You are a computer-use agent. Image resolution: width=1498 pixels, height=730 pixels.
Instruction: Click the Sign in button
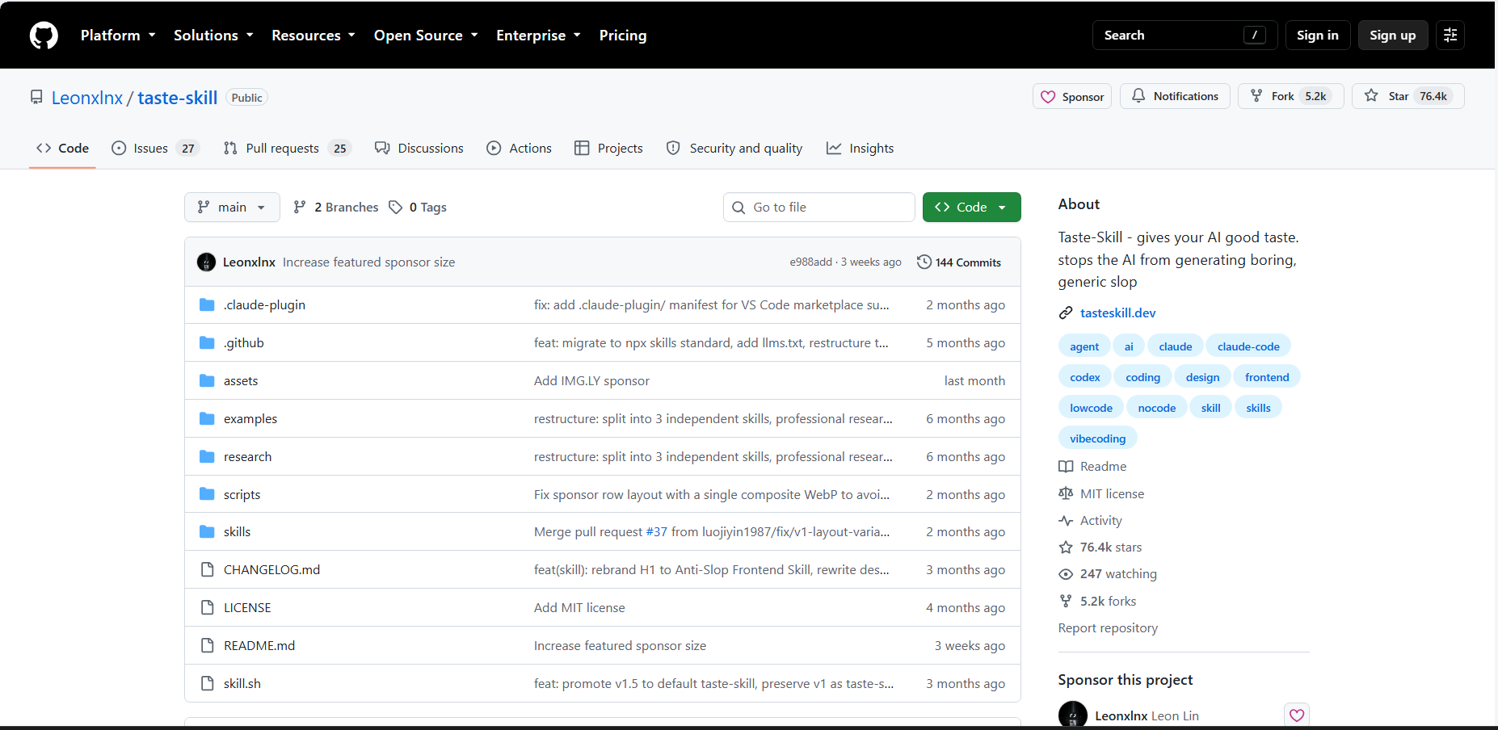point(1317,36)
